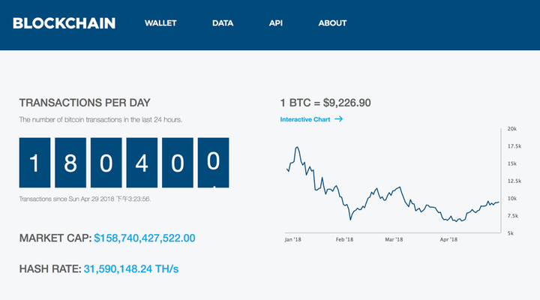The image size is (540, 300).
Task: Open the ABOUT page
Action: (x=332, y=23)
